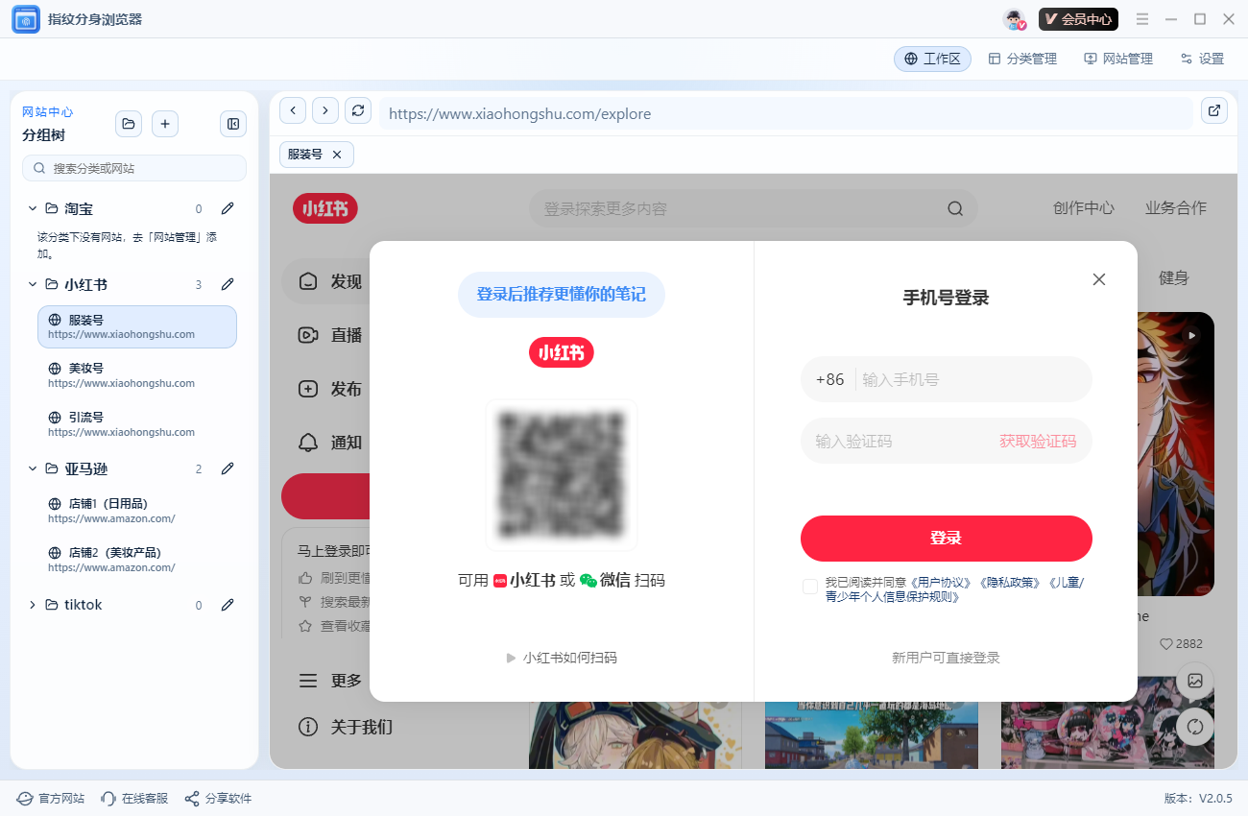Expand 小红书如何扫码 help
Image resolution: width=1248 pixels, height=816 pixels.
coord(562,658)
